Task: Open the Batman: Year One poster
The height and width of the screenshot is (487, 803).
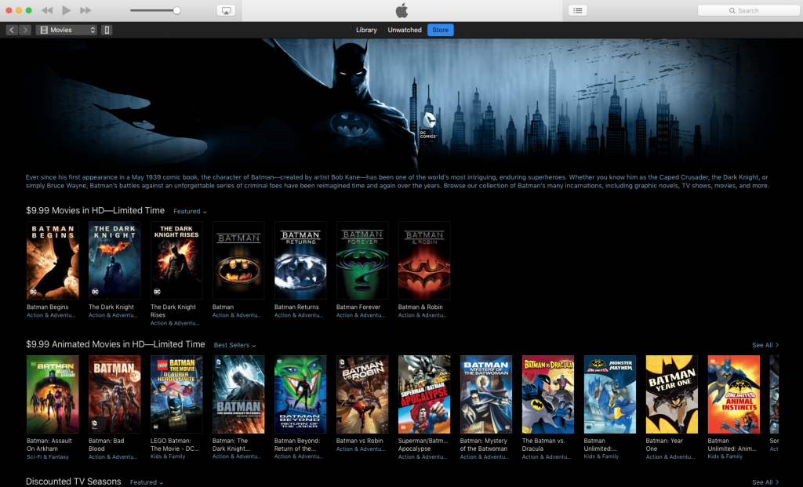Action: 671,394
